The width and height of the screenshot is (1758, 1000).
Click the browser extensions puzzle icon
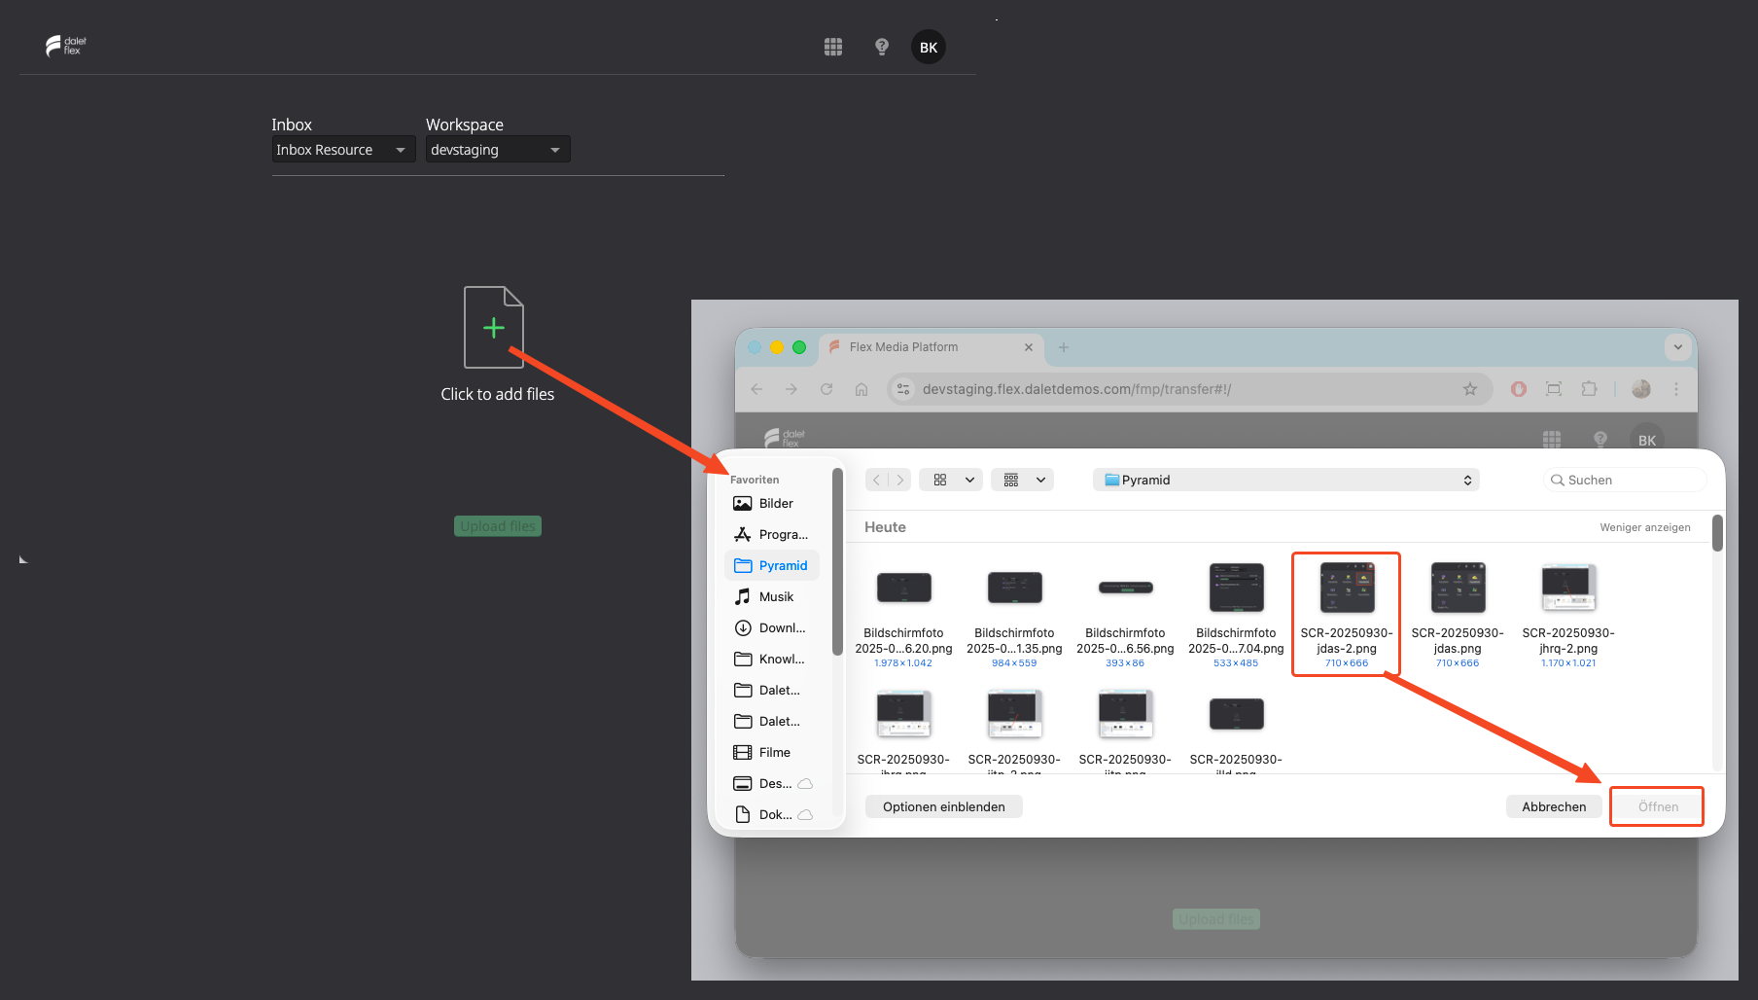coord(1589,389)
